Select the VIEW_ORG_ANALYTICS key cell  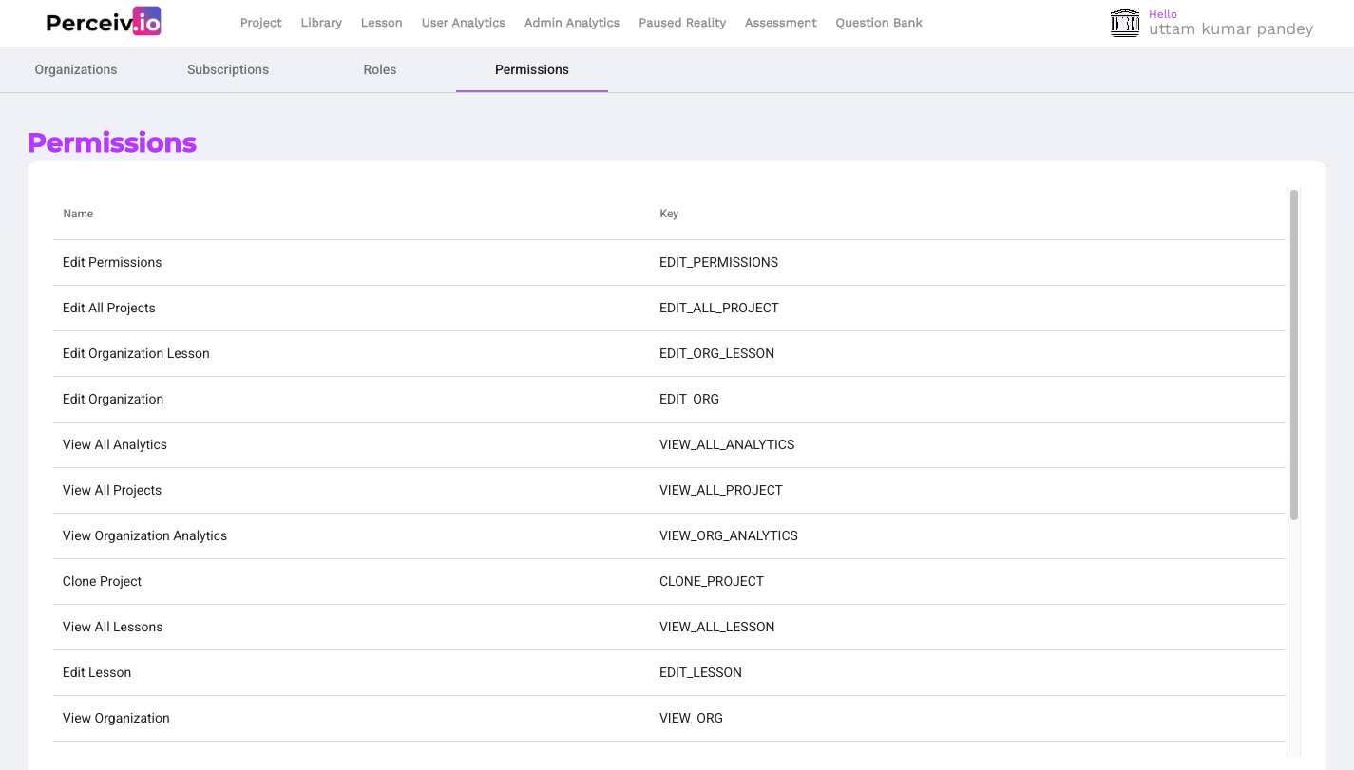[x=729, y=535]
